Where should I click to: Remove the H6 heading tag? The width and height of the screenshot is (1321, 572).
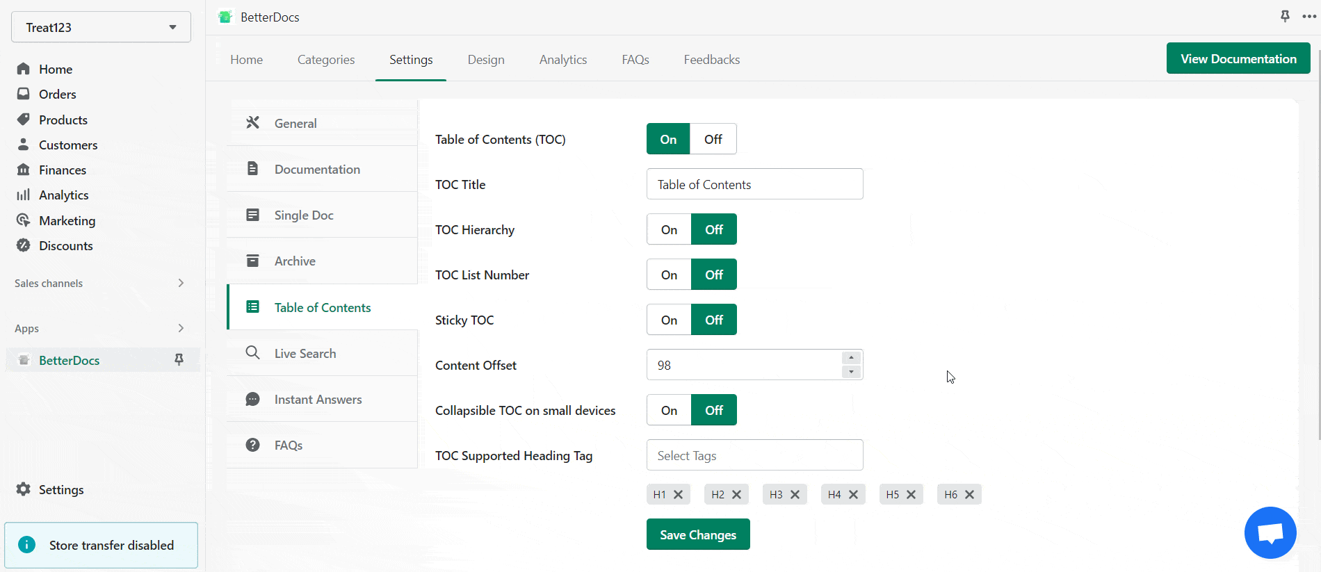click(x=970, y=494)
